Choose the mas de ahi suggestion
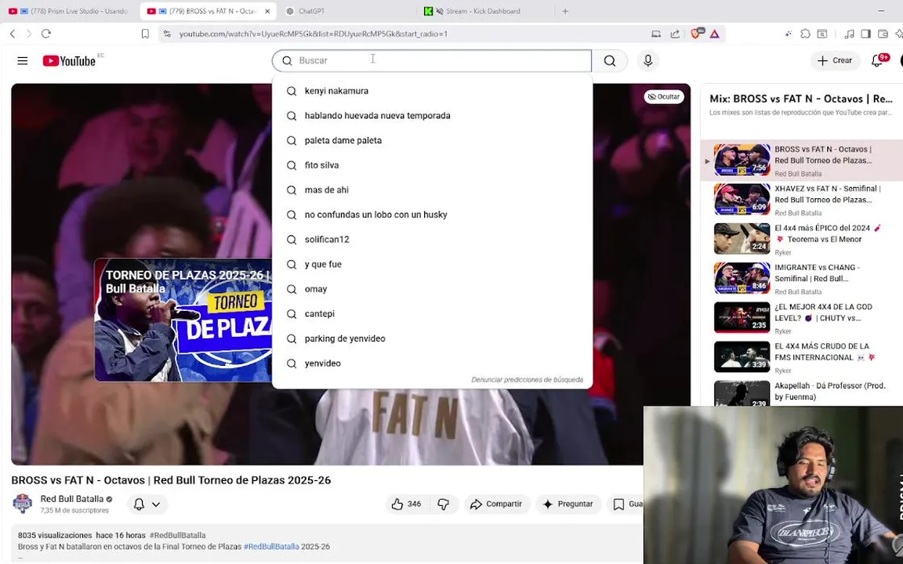This screenshot has width=903, height=564. pyautogui.click(x=432, y=190)
